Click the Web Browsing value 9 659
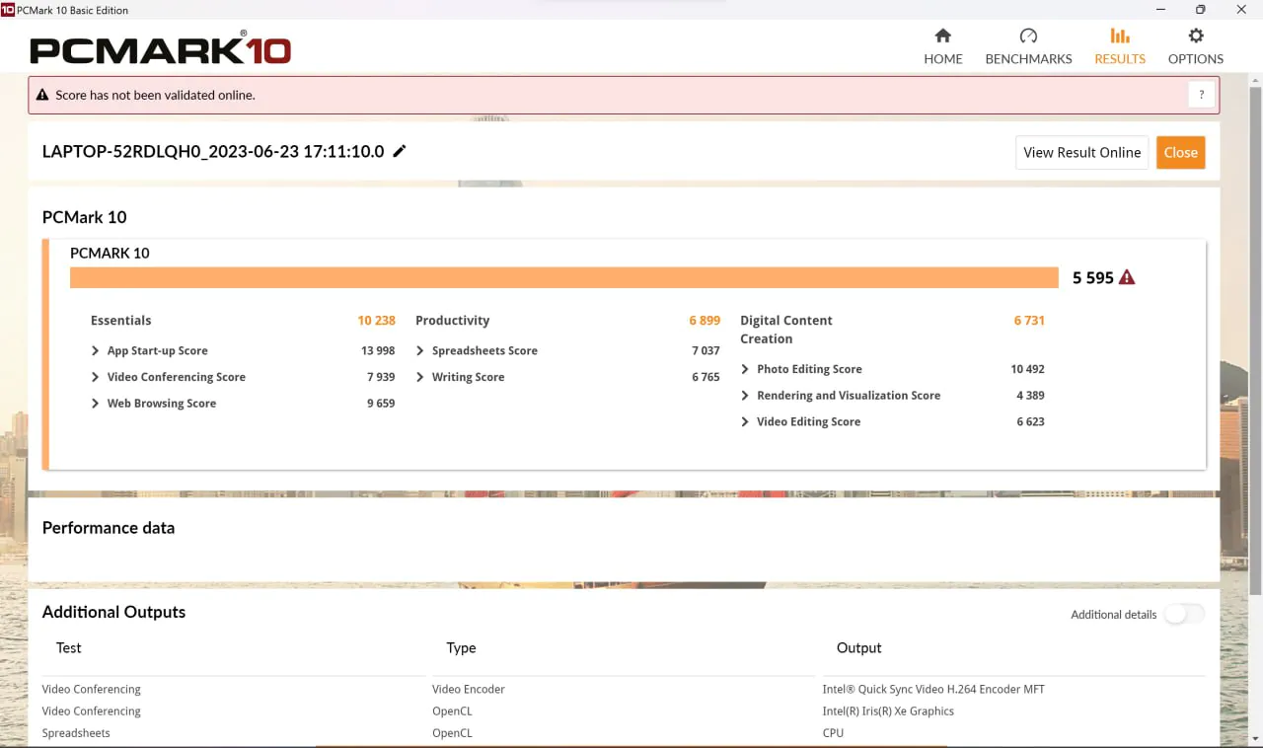Viewport: 1263px width, 748px height. click(381, 404)
